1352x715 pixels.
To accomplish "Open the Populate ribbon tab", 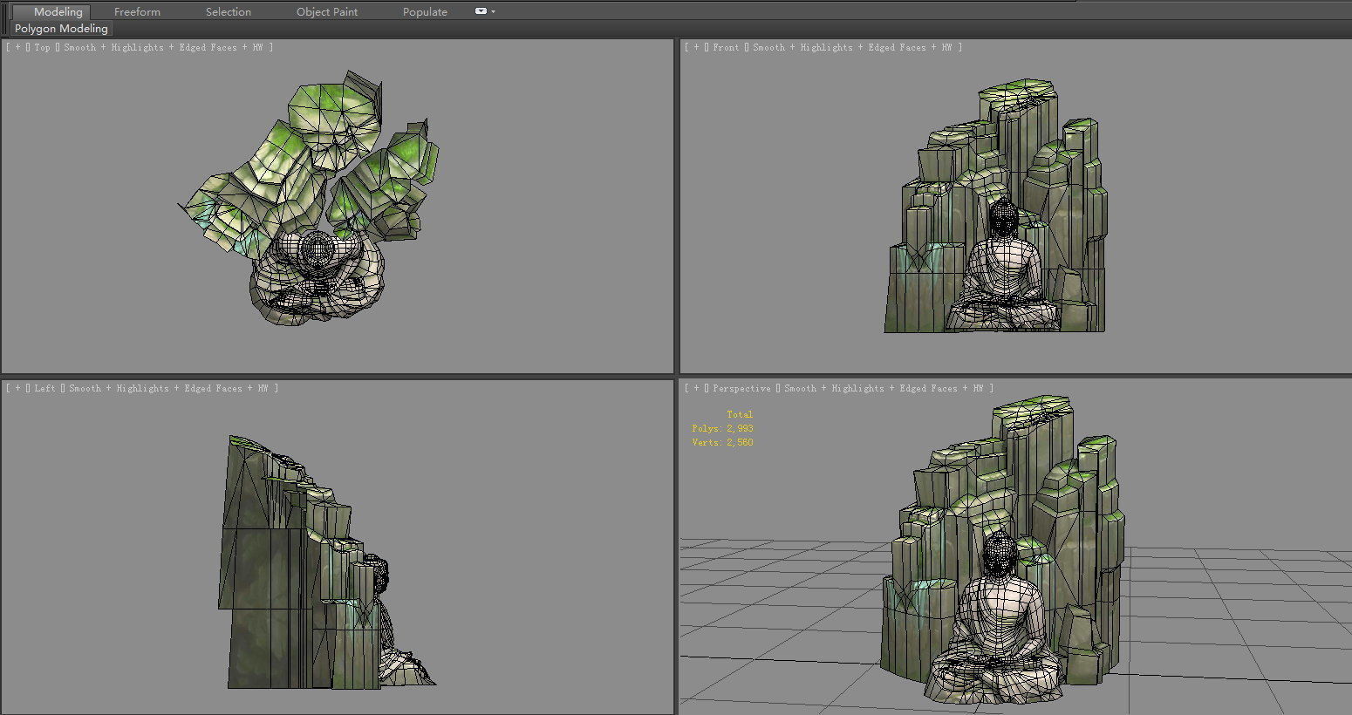I will (425, 11).
